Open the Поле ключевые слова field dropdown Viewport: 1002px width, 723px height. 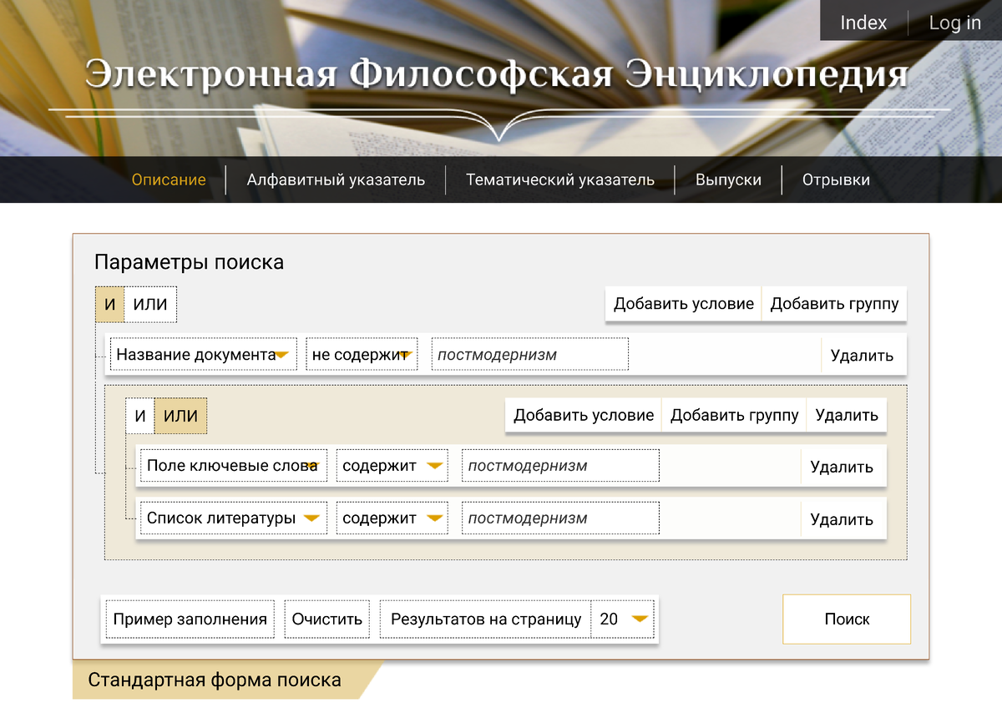[x=234, y=466]
